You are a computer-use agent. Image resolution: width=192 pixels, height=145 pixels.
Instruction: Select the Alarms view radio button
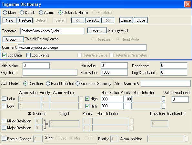tap(41, 13)
